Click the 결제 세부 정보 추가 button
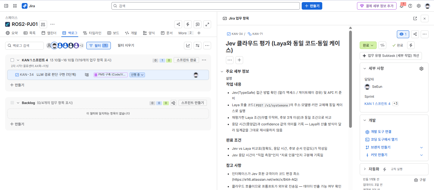434x190 pixels. pyautogui.click(x=377, y=6)
